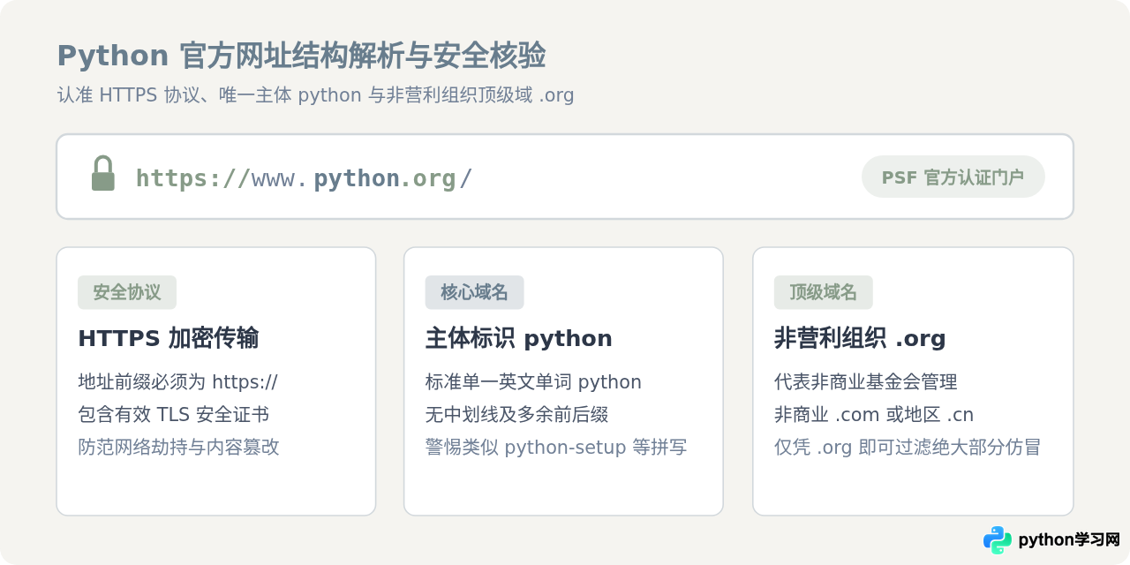Click the Python logo icon
This screenshot has height=565, width=1130.
998,539
